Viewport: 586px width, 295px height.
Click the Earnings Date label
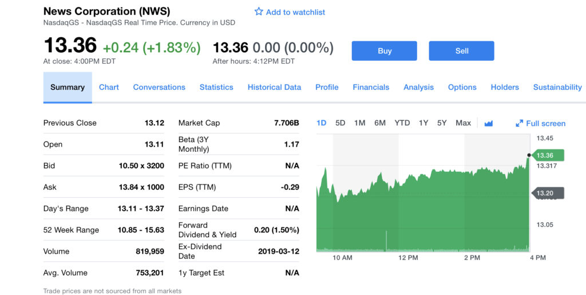203,209
